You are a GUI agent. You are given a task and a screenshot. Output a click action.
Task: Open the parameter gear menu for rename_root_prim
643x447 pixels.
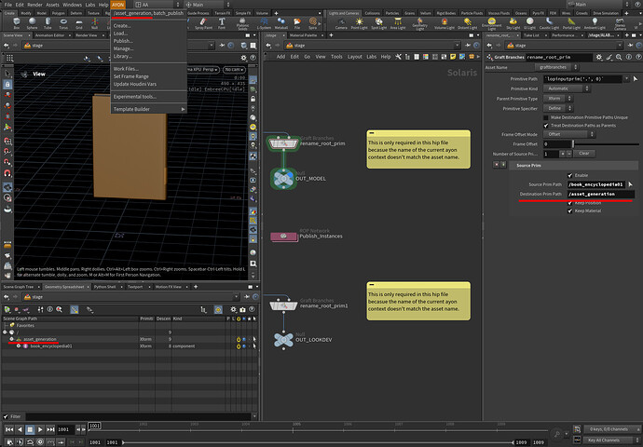(x=599, y=57)
